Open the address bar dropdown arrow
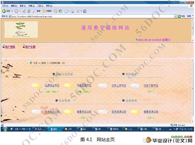 175,16
